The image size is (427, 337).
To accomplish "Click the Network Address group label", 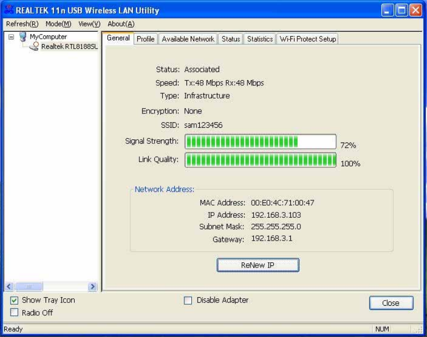I will 164,189.
